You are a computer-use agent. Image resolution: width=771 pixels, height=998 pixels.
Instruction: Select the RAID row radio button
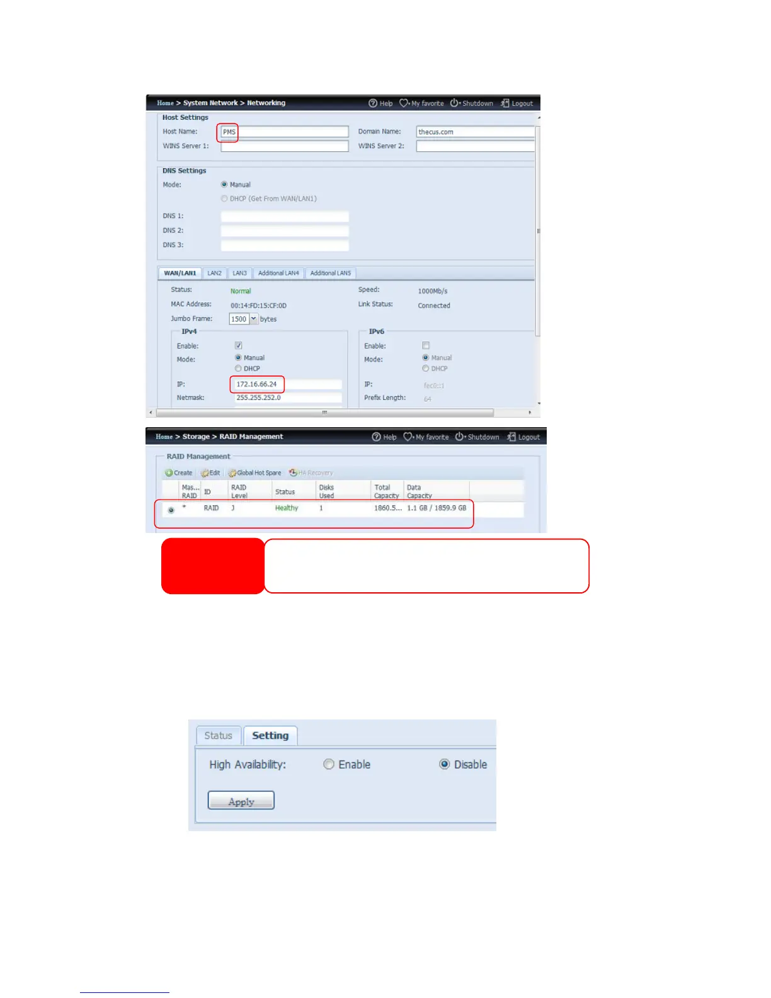(171, 510)
